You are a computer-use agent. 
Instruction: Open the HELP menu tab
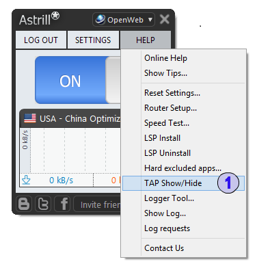(146, 40)
